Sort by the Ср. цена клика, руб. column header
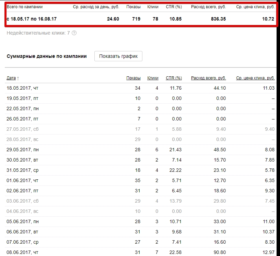This screenshot has height=256, width=280. [x=255, y=78]
